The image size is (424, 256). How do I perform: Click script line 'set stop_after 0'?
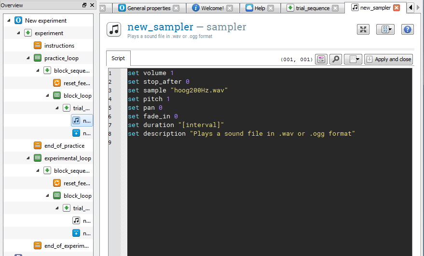pyautogui.click(x=159, y=81)
